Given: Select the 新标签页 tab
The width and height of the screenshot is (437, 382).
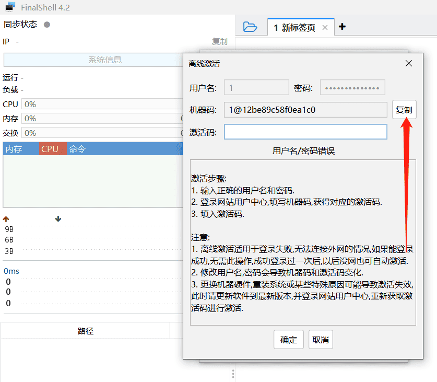Looking at the screenshot, I should point(296,27).
